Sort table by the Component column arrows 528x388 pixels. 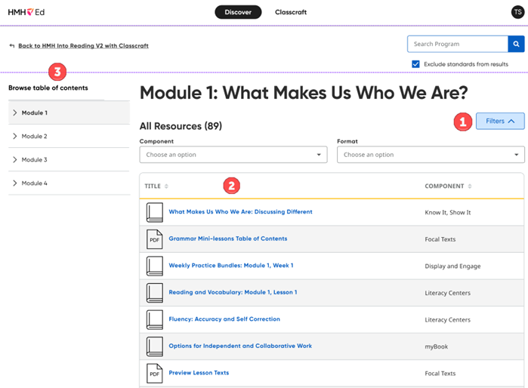point(470,186)
